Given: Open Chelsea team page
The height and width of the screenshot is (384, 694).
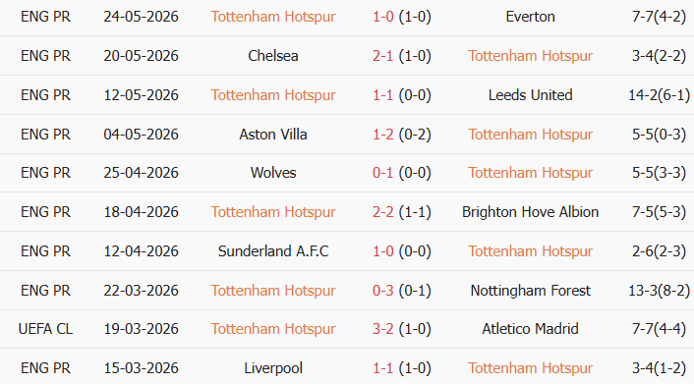Looking at the screenshot, I should pyautogui.click(x=273, y=56).
